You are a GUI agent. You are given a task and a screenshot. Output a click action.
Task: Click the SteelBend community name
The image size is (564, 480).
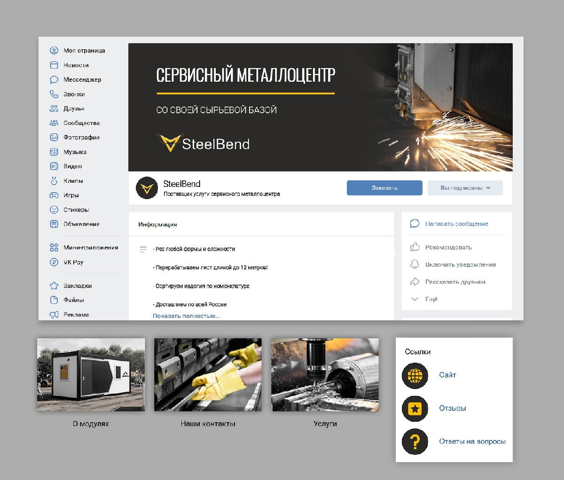tap(182, 184)
